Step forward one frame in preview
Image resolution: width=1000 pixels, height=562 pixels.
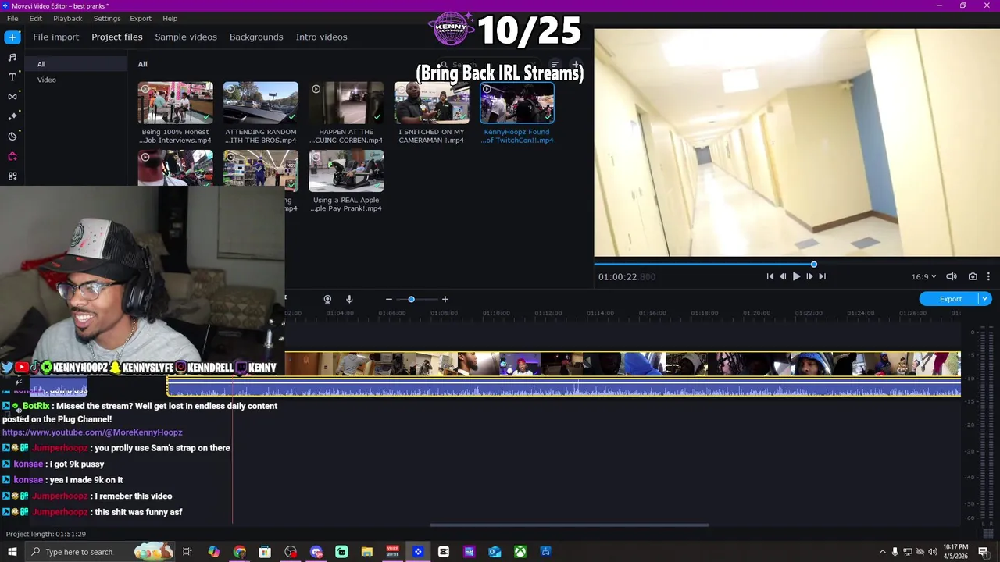809,276
